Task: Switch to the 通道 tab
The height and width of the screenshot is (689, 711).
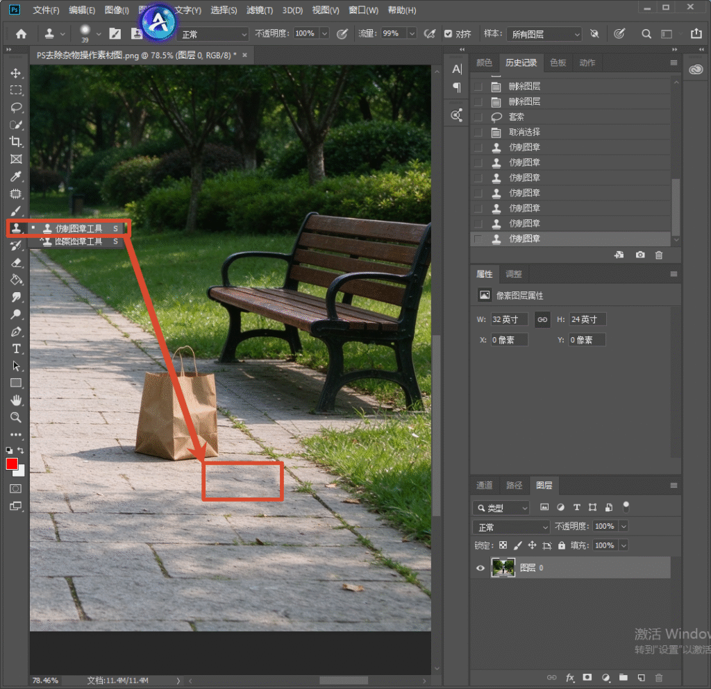Action: coord(484,486)
